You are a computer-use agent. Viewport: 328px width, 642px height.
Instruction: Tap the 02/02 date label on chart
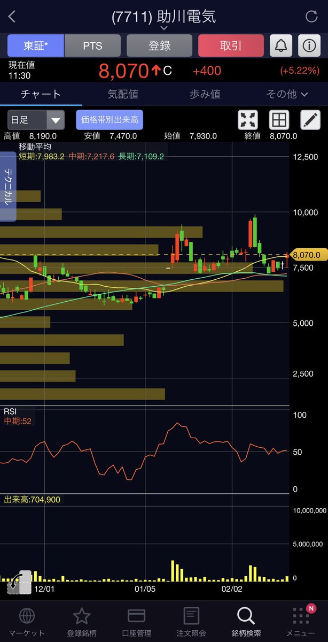pyautogui.click(x=231, y=588)
